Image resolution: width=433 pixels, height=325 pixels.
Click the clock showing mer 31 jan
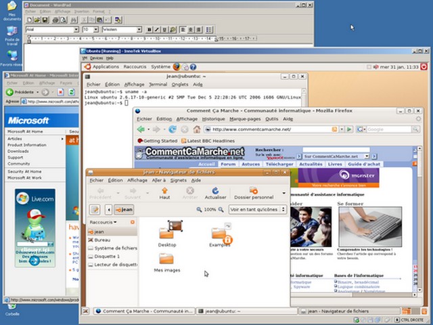pos(399,67)
